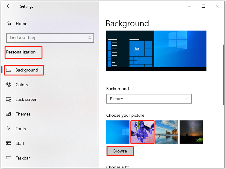Open the Background Picture dropdown
Image resolution: width=226 pixels, height=169 pixels.
[149, 99]
